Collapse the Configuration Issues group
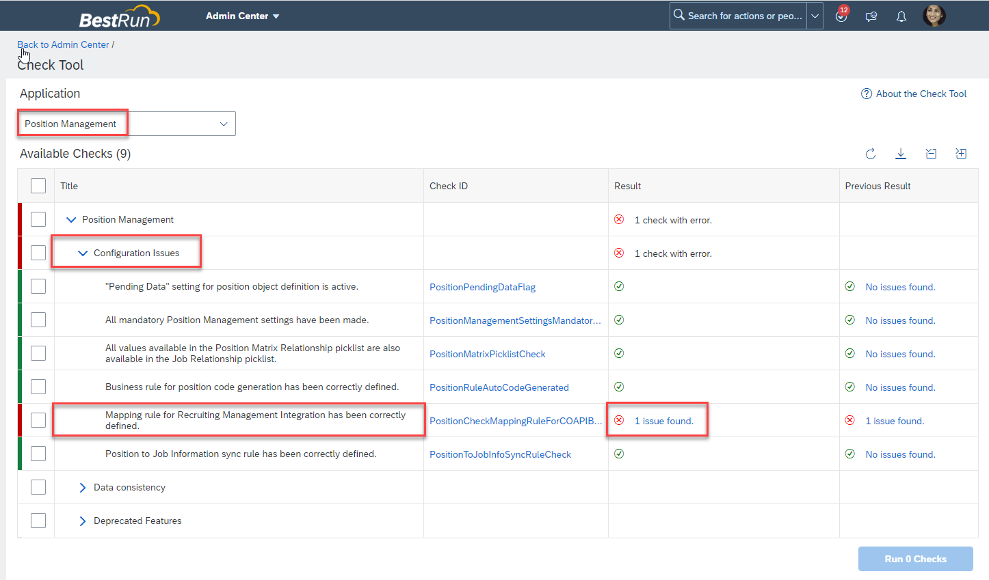Image resolution: width=989 pixels, height=580 pixels. point(83,253)
